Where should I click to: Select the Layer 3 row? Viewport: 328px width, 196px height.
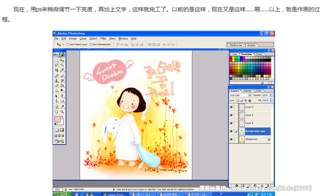pyautogui.click(x=250, y=107)
